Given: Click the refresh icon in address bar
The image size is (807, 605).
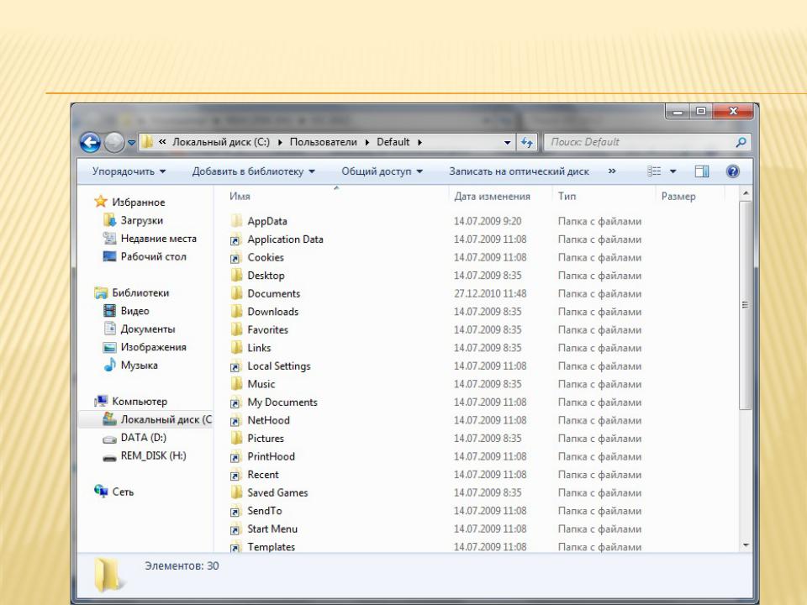Looking at the screenshot, I should 527,143.
